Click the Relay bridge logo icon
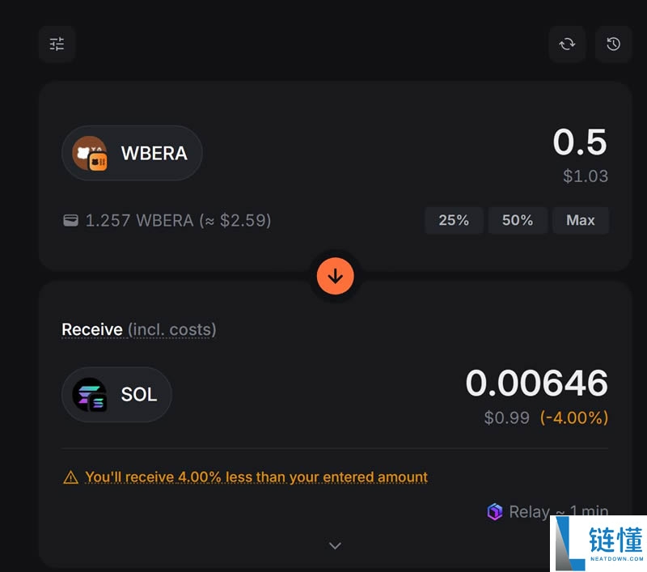Image resolution: width=647 pixels, height=572 pixels. click(x=495, y=511)
